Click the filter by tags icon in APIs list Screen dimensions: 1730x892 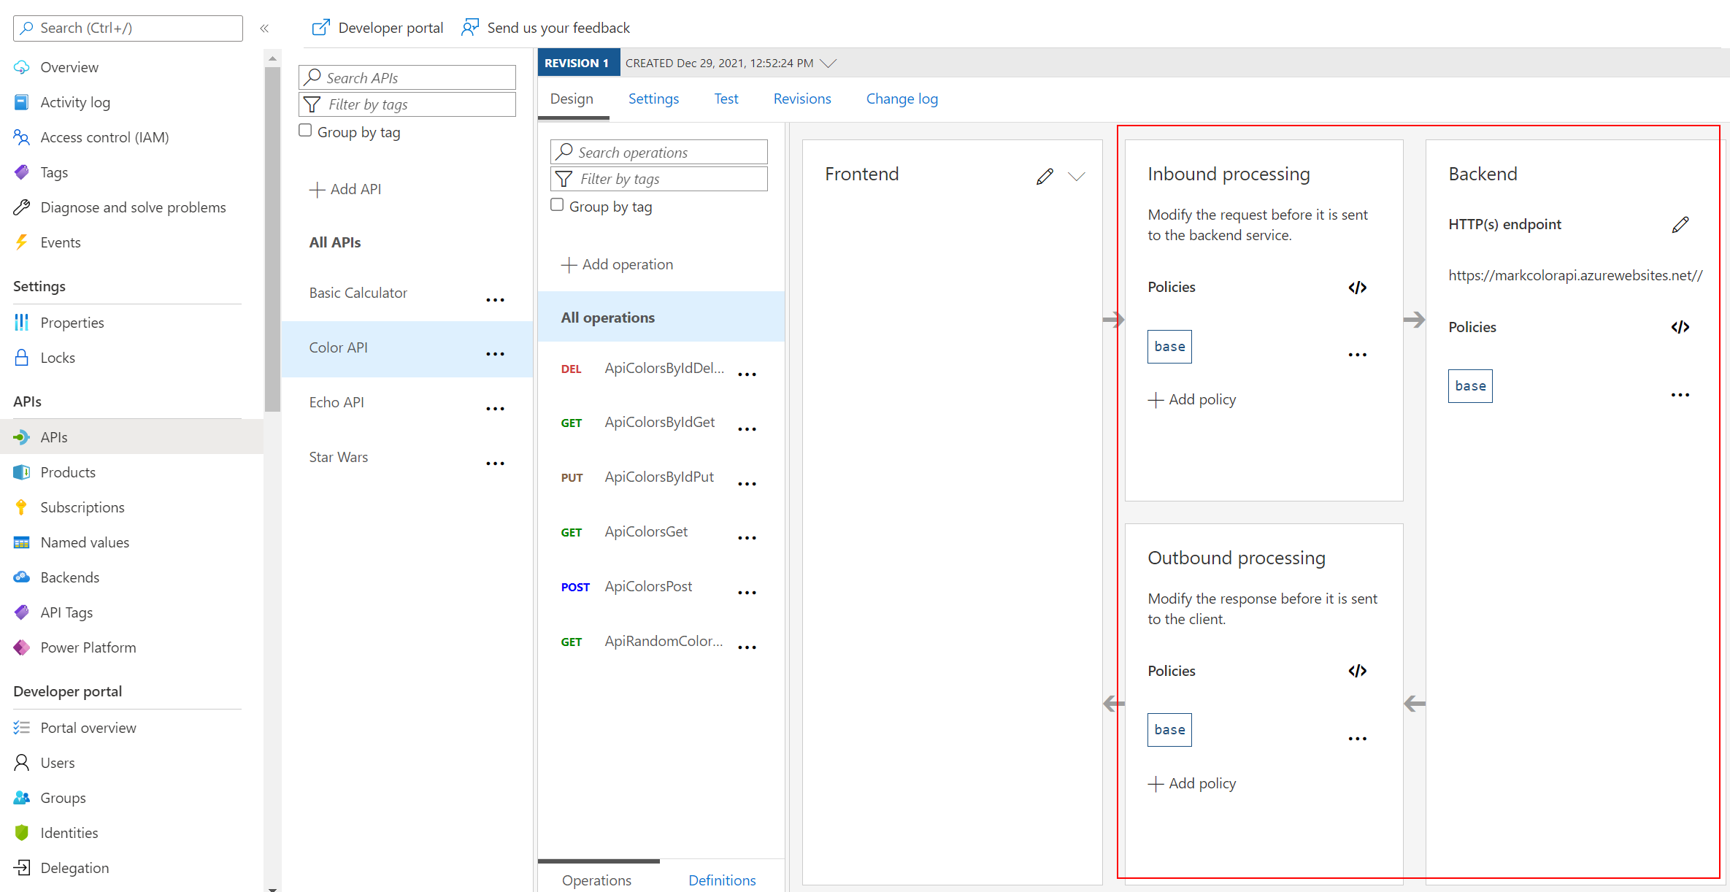click(x=312, y=104)
